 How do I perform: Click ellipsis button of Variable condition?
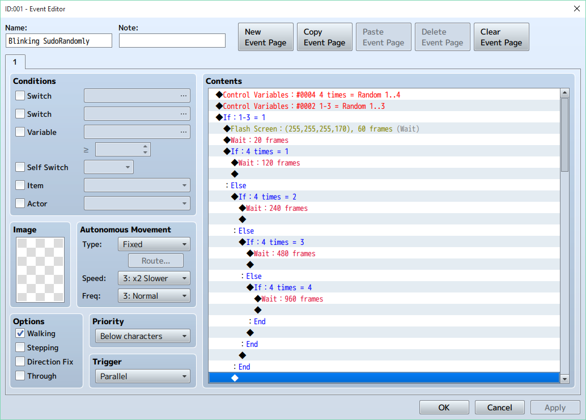[183, 132]
